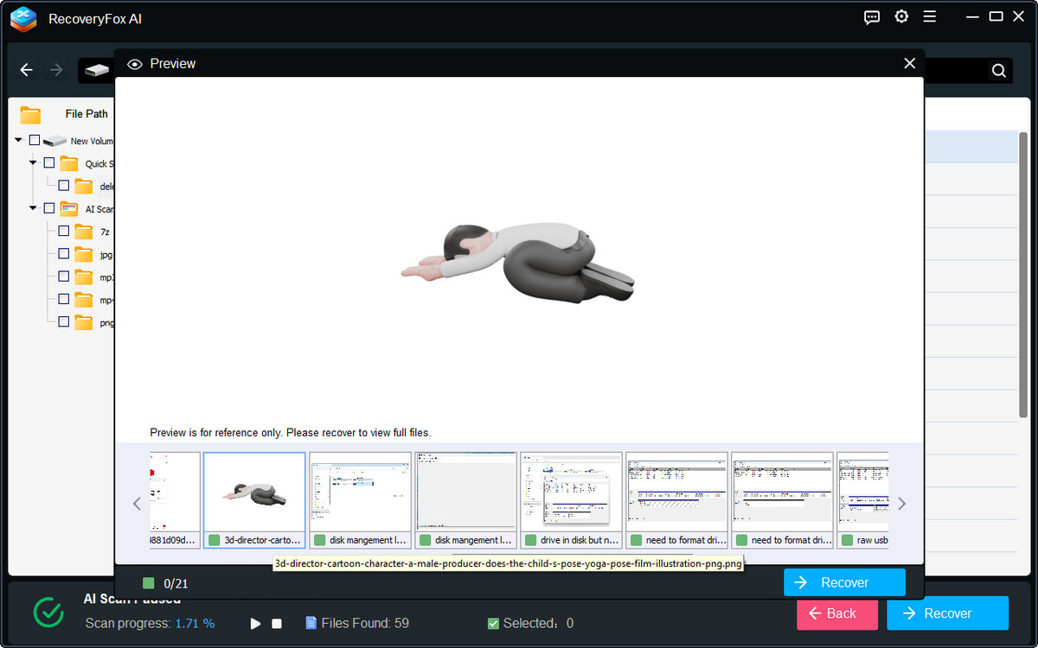Open the feedback chat icon in title bar
The image size is (1038, 648).
tap(872, 17)
